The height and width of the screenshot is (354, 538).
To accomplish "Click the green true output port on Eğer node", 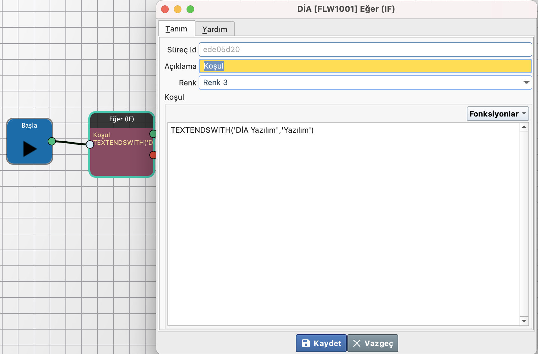I will (x=153, y=134).
